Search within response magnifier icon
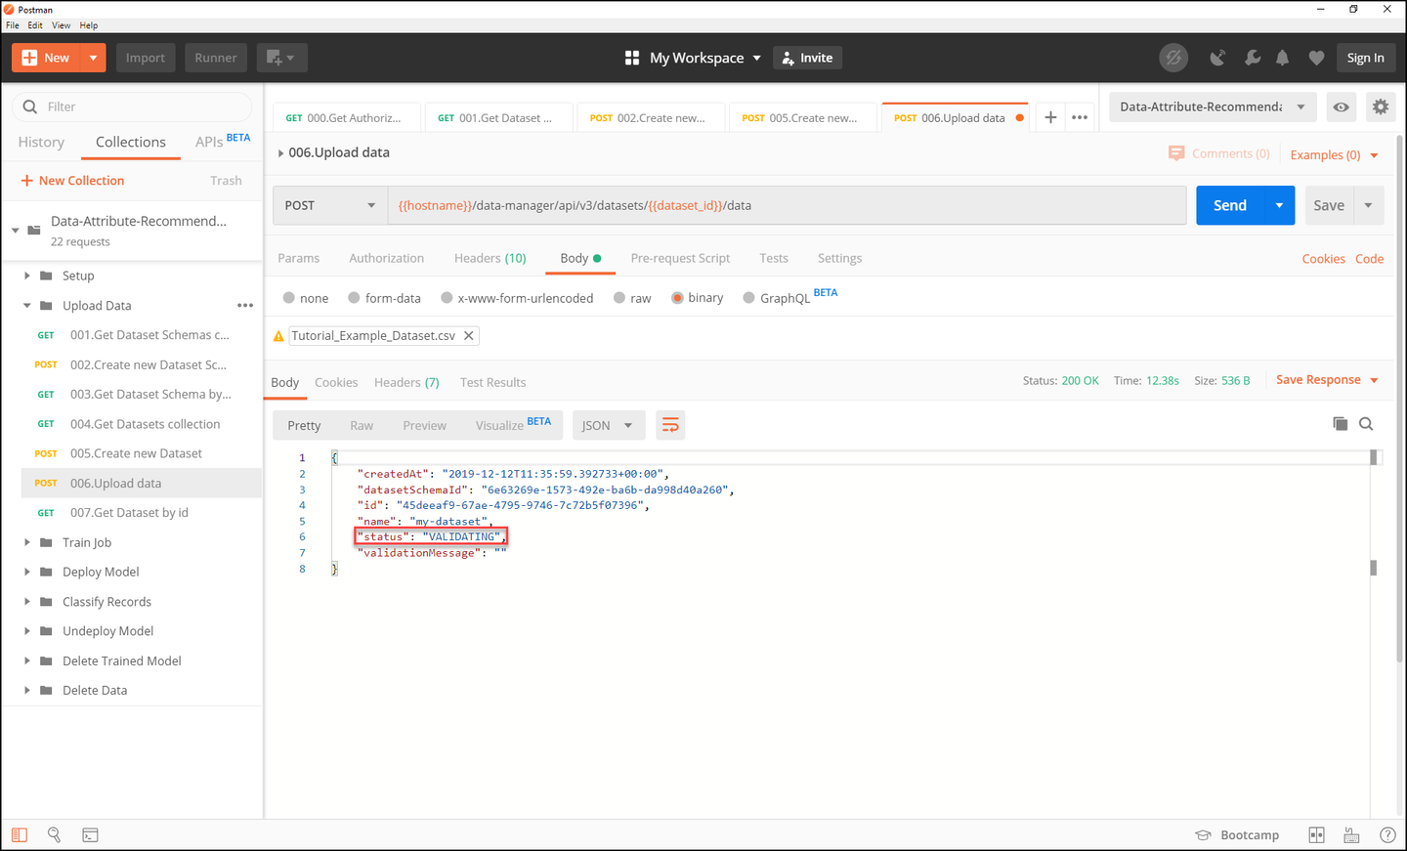 point(1366,423)
